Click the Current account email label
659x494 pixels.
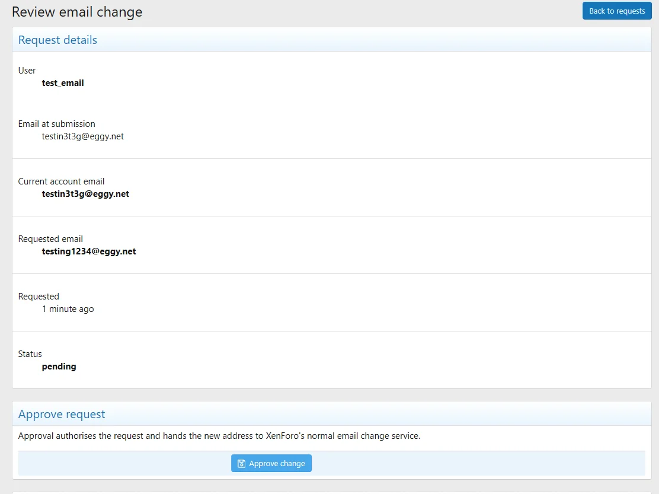click(62, 181)
